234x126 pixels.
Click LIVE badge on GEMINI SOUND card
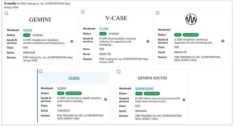pyautogui.click(x=139, y=94)
